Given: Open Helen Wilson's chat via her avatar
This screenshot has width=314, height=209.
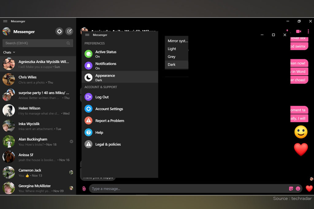Looking at the screenshot, I should coord(9,110).
